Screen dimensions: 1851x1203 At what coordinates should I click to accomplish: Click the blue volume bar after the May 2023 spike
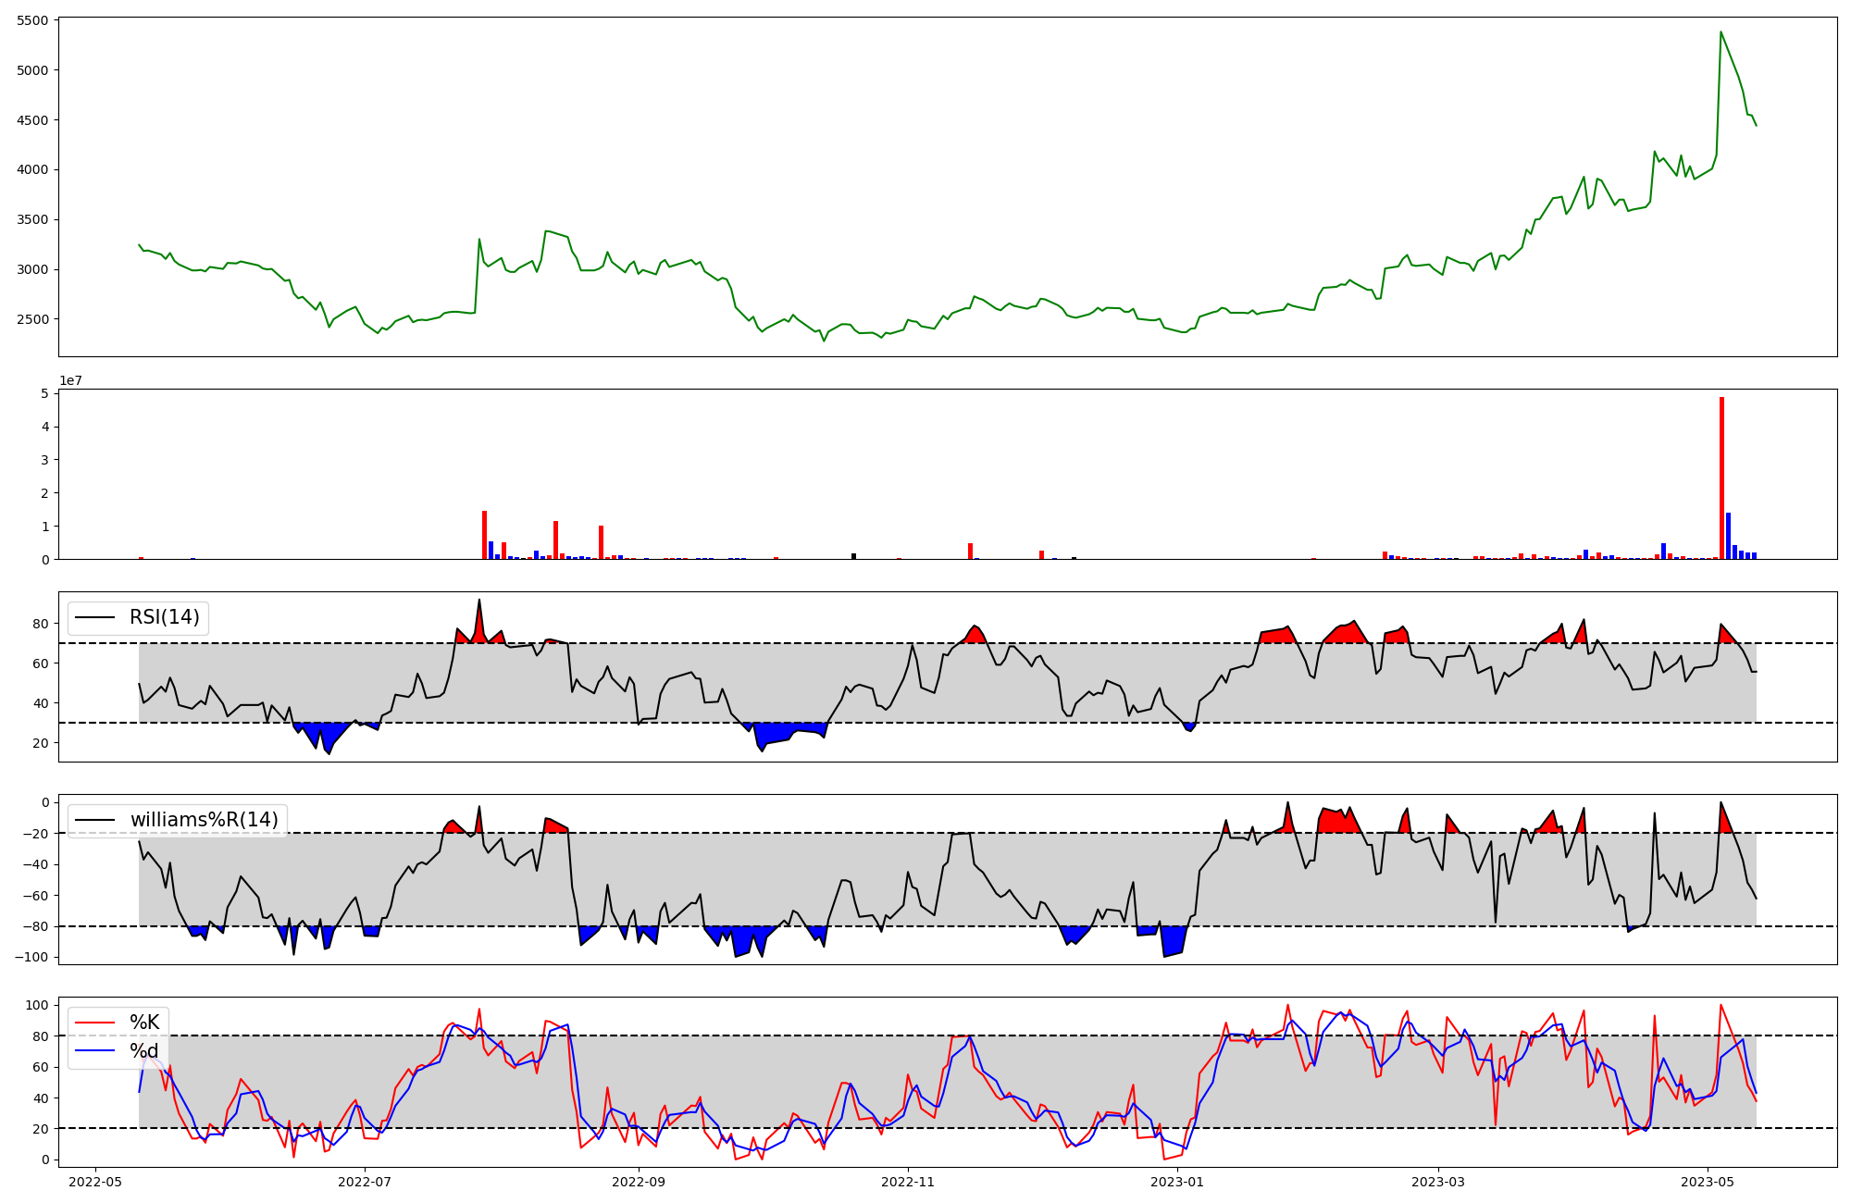1728,537
